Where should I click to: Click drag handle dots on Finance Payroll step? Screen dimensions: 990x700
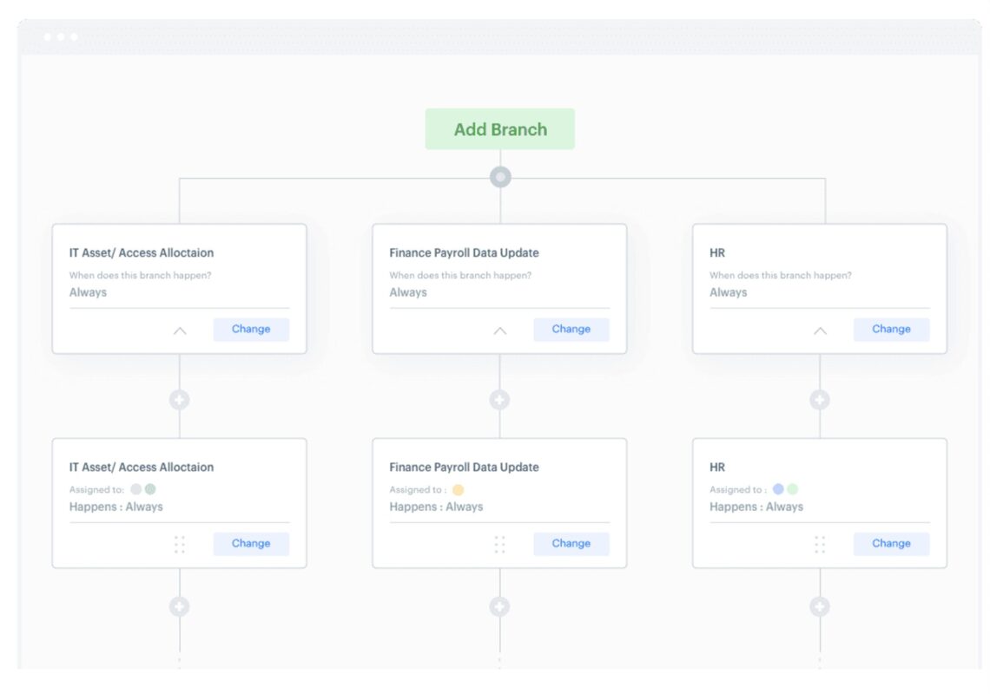click(499, 544)
